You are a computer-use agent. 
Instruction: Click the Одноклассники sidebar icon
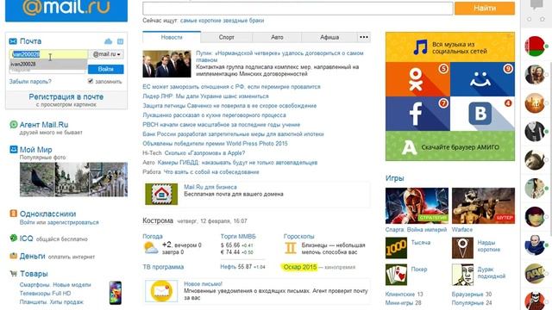point(14,214)
